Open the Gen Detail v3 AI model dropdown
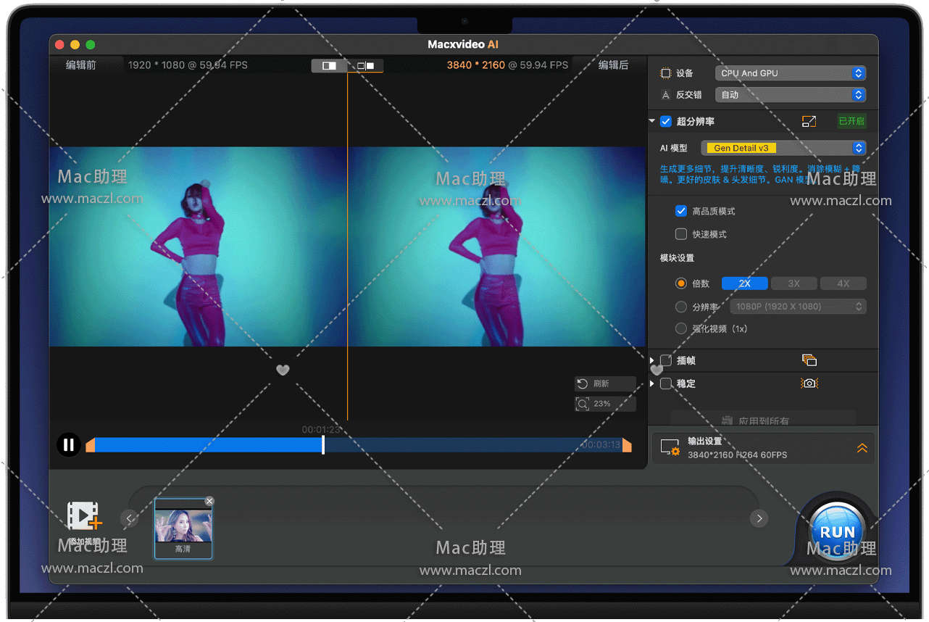929x622 pixels. pyautogui.click(x=783, y=148)
